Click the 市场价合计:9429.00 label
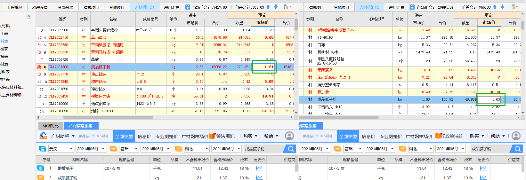Image resolution: width=526 pixels, height=180 pixels. [209, 7]
